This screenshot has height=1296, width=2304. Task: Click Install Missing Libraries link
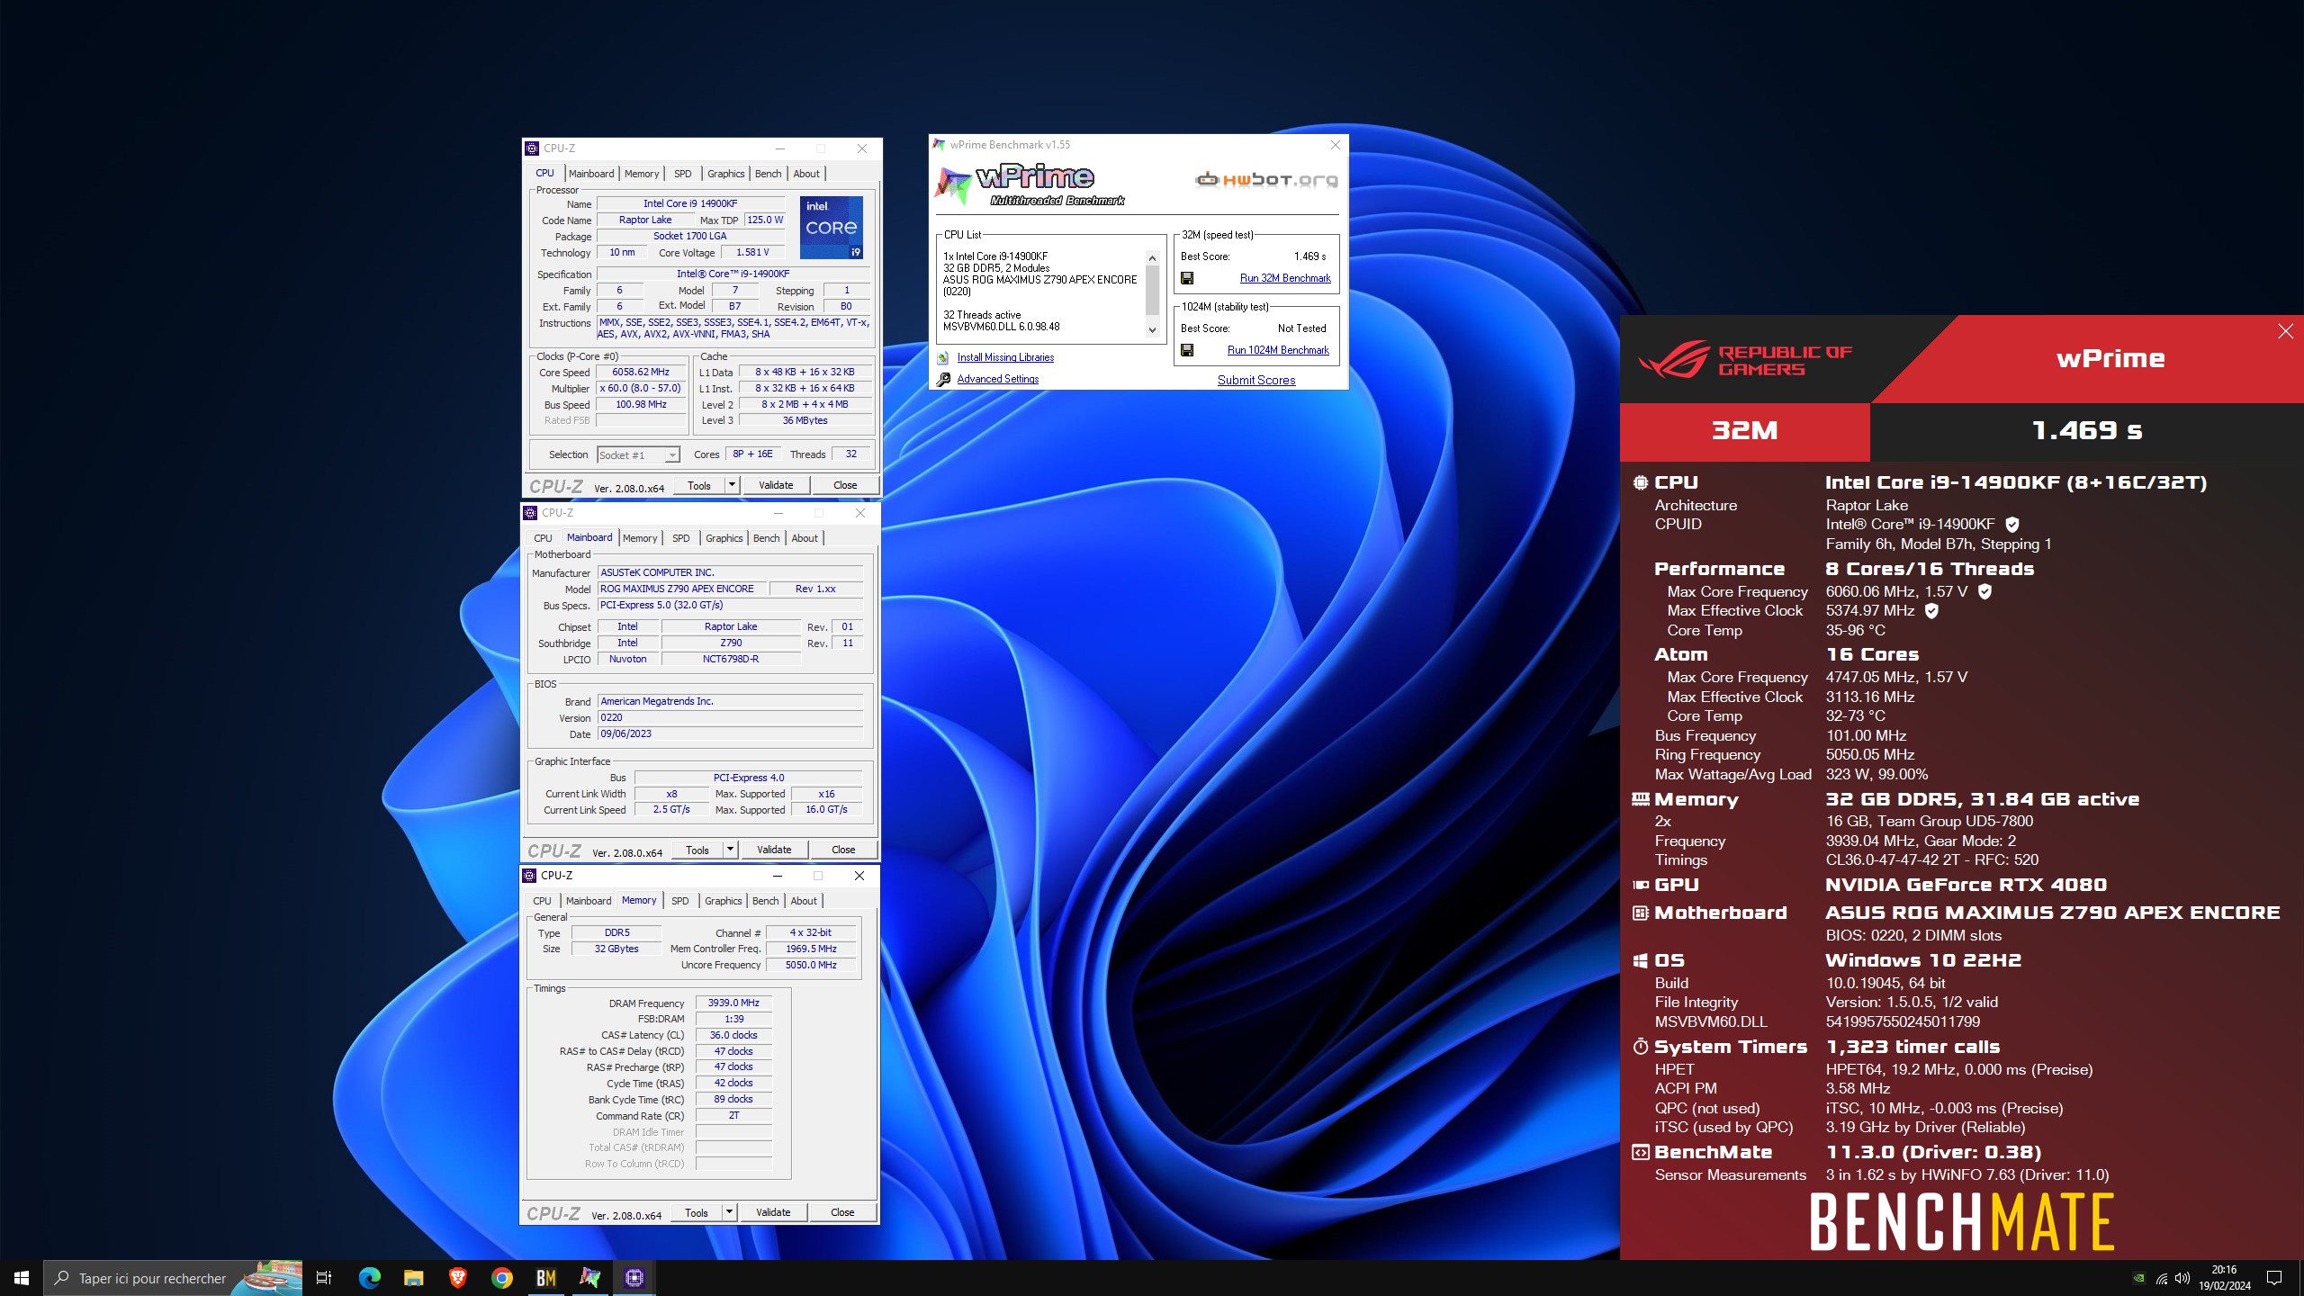[1005, 357]
